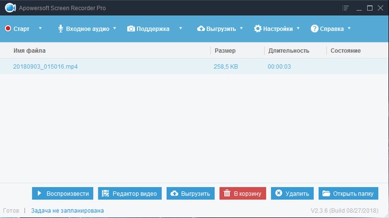Sort by Размер column header

point(225,51)
